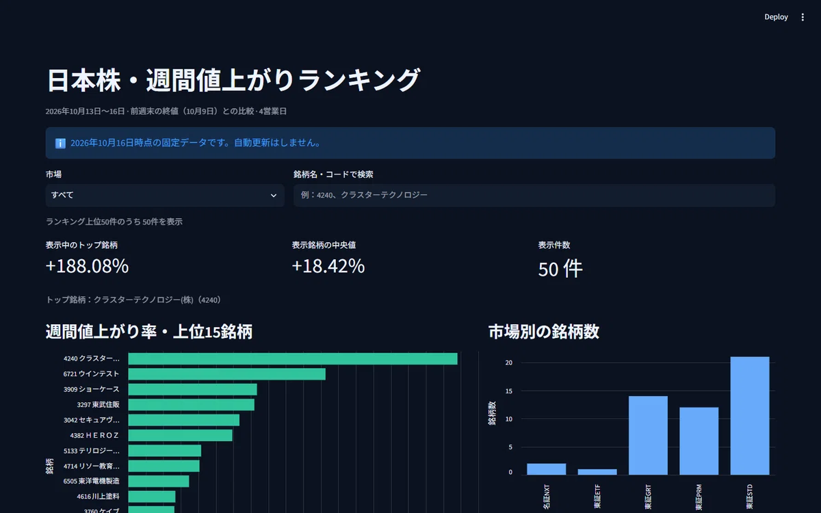Click the 日本株・週間値上がりランキング page title
This screenshot has width=821, height=513.
[233, 80]
